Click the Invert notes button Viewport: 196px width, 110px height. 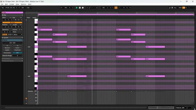[x=17, y=48]
